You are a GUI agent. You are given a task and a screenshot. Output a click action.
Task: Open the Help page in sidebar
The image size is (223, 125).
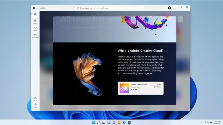coord(35,105)
